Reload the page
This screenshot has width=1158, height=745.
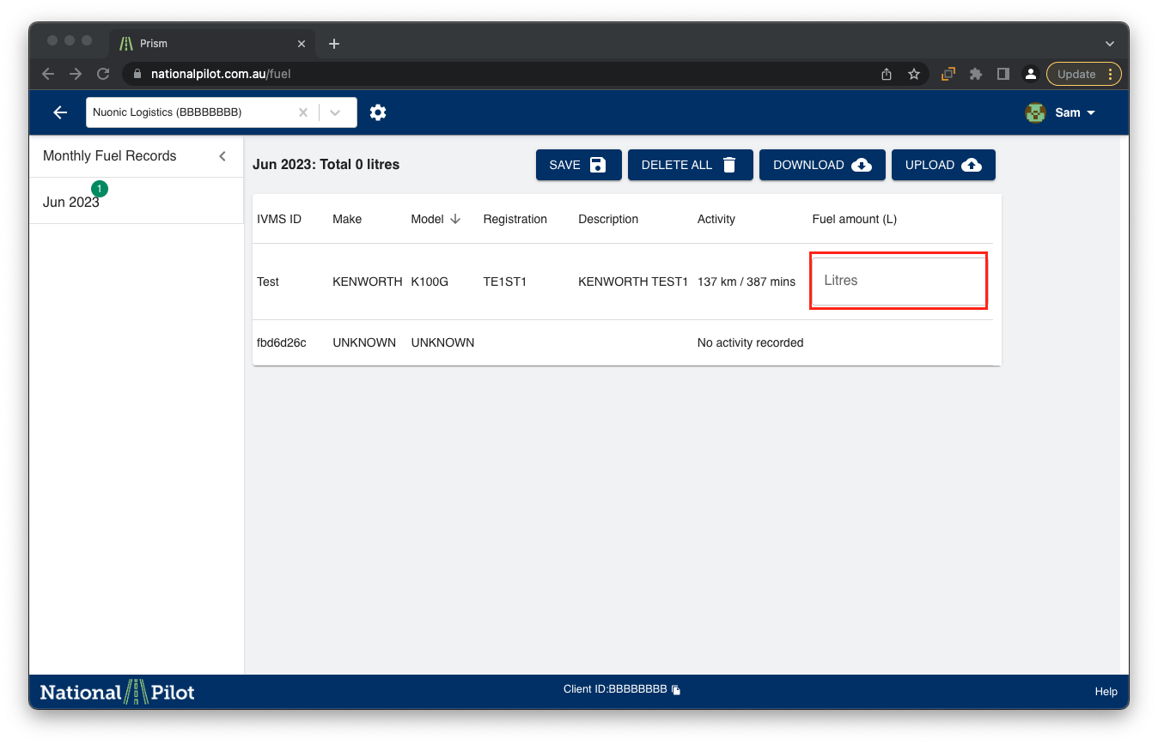click(x=103, y=74)
